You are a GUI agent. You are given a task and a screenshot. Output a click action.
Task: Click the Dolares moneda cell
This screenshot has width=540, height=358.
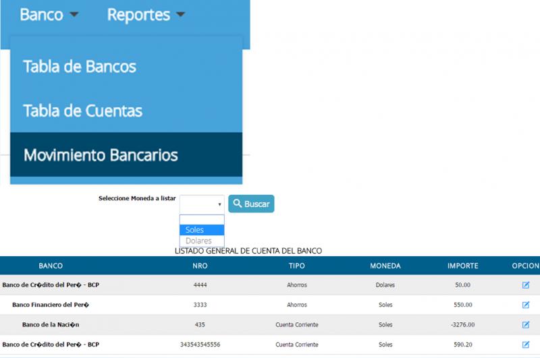point(385,285)
